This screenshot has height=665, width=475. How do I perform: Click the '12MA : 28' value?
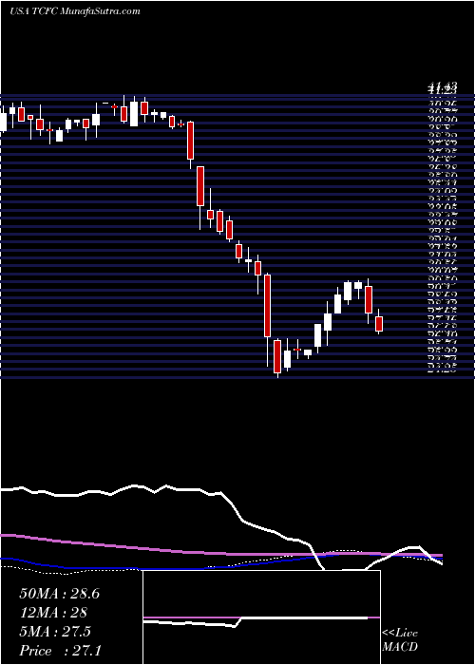53,613
